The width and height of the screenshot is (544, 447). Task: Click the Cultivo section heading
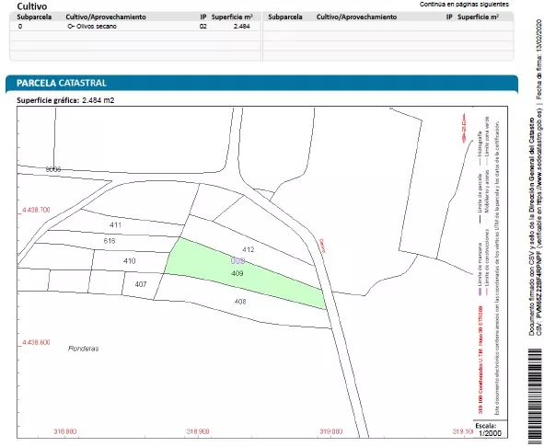[x=32, y=6]
